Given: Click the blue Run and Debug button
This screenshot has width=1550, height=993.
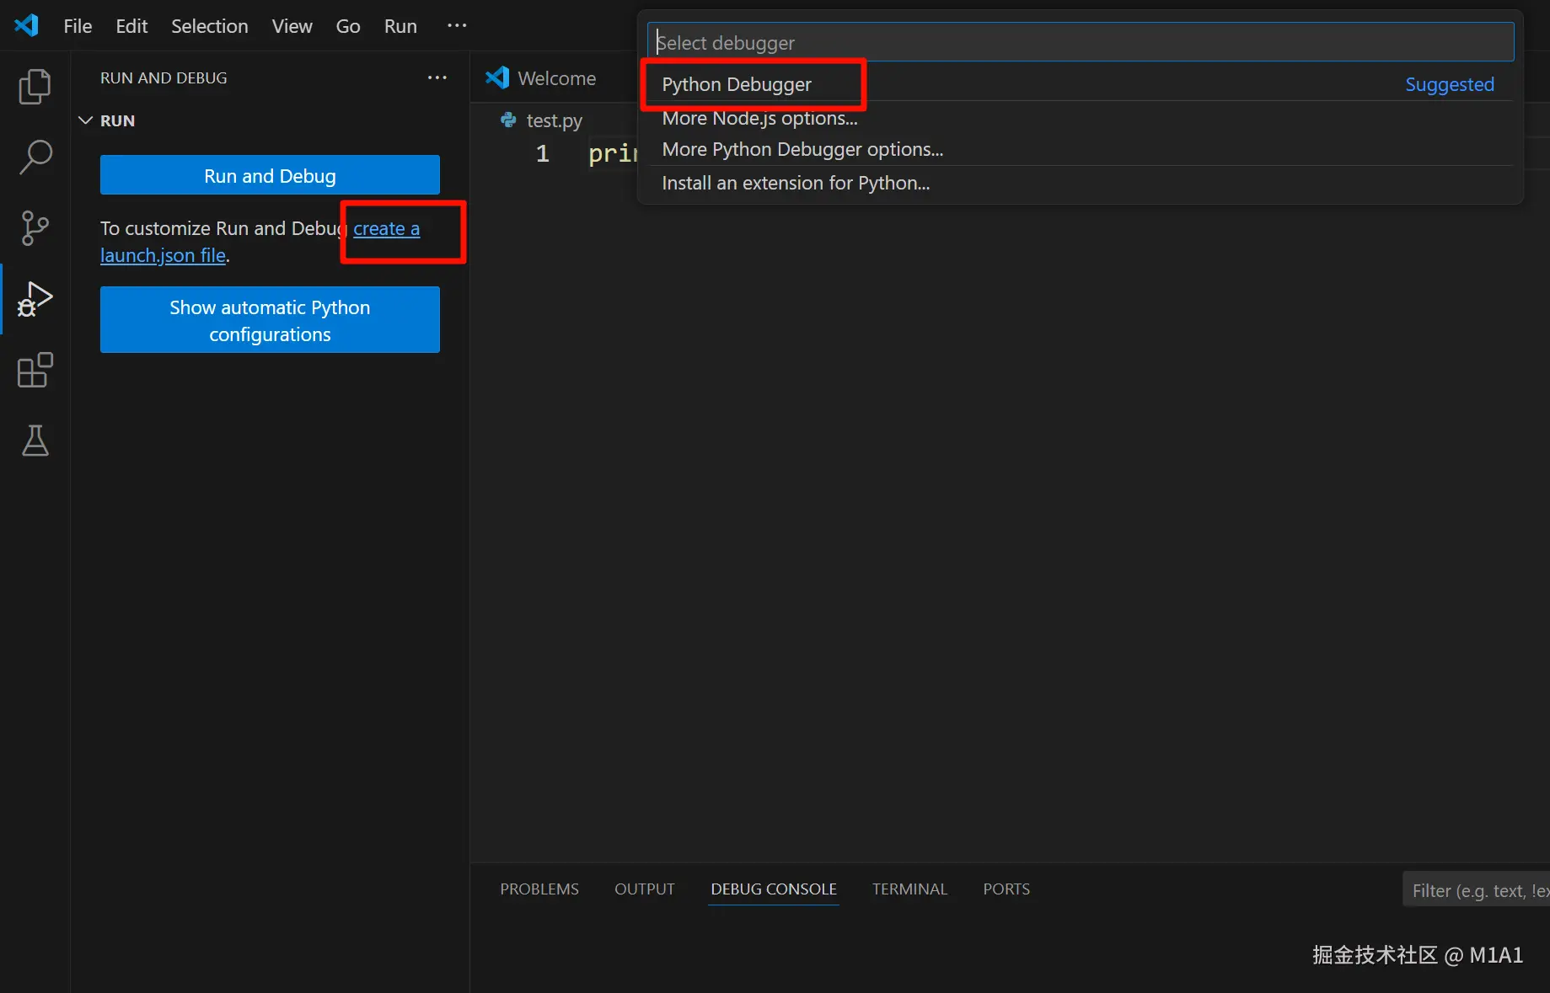Looking at the screenshot, I should [x=270, y=175].
